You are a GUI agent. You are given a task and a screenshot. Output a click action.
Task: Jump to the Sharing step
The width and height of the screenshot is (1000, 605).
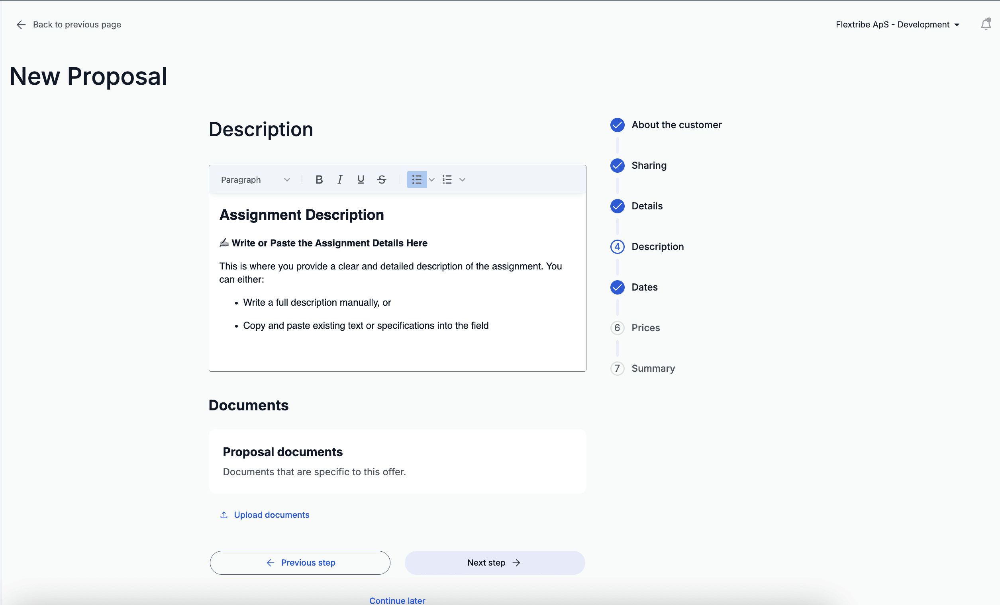(x=649, y=166)
